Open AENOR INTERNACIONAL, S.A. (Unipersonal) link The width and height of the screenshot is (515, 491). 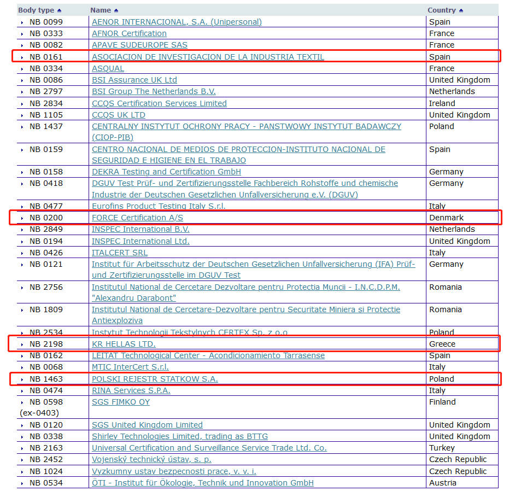[x=177, y=22]
